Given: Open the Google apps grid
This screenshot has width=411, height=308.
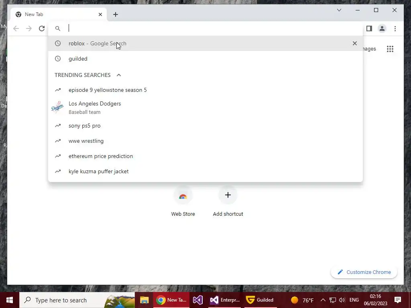Looking at the screenshot, I should click(x=390, y=49).
